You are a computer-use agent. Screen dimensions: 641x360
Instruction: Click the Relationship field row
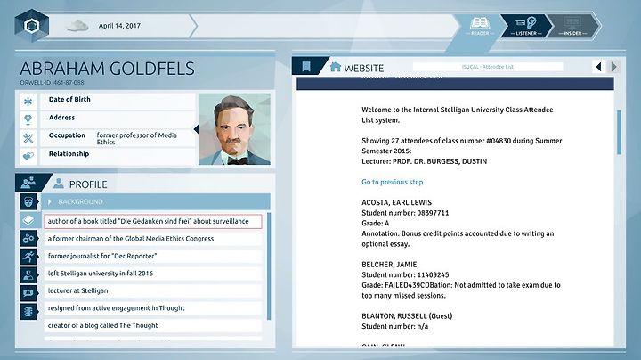[x=118, y=156]
